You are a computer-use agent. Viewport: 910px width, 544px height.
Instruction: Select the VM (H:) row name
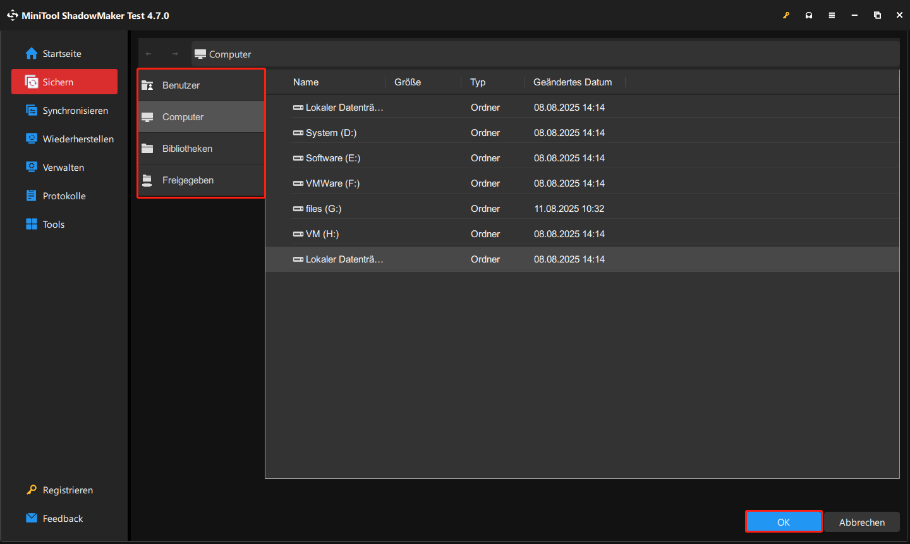tap(322, 234)
